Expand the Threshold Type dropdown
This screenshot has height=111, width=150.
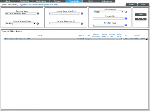(x=109, y=12)
